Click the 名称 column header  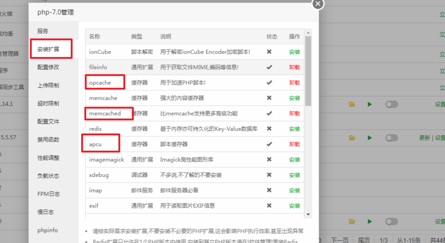pos(95,36)
